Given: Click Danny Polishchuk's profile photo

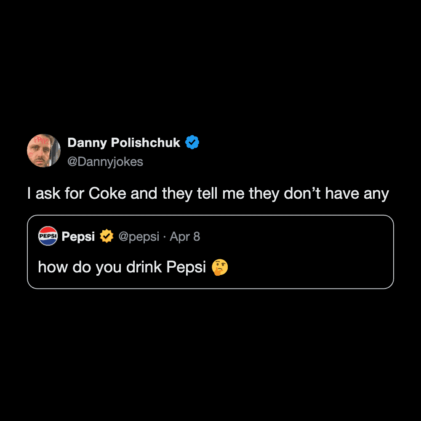Looking at the screenshot, I should point(44,150).
